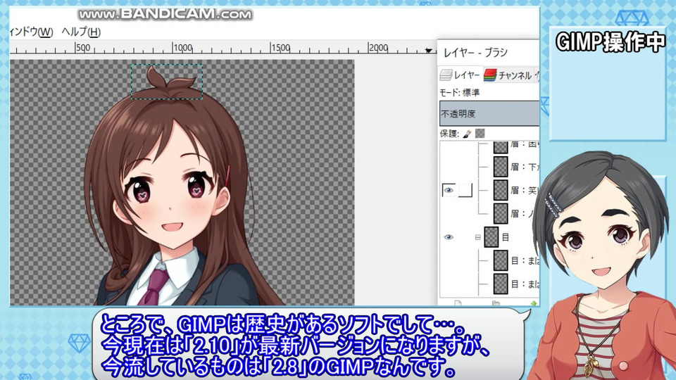Click the 眉：ハ layer thumbnail
The image size is (676, 380).
point(501,213)
